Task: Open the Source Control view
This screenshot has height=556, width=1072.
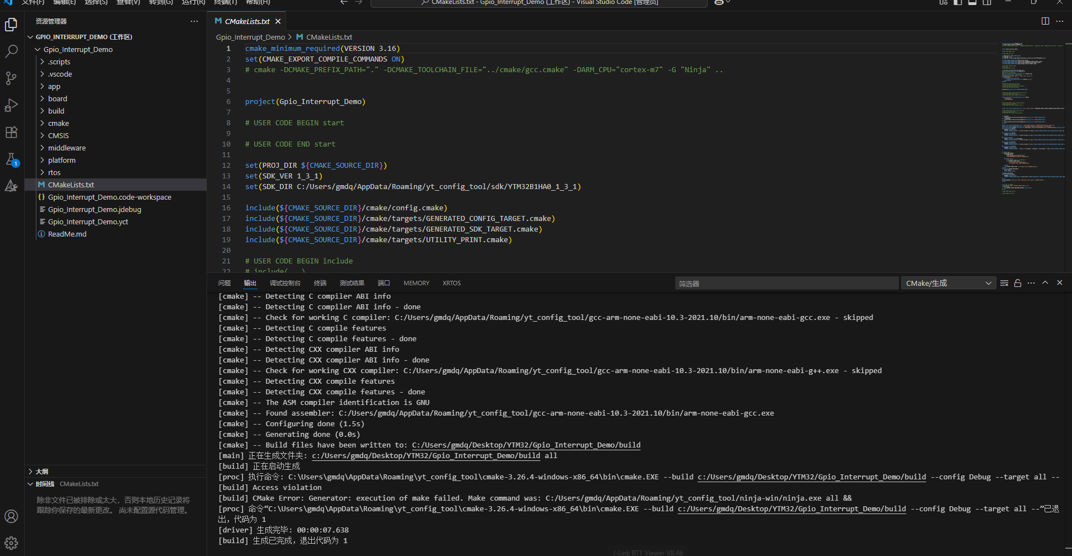Action: [x=11, y=78]
